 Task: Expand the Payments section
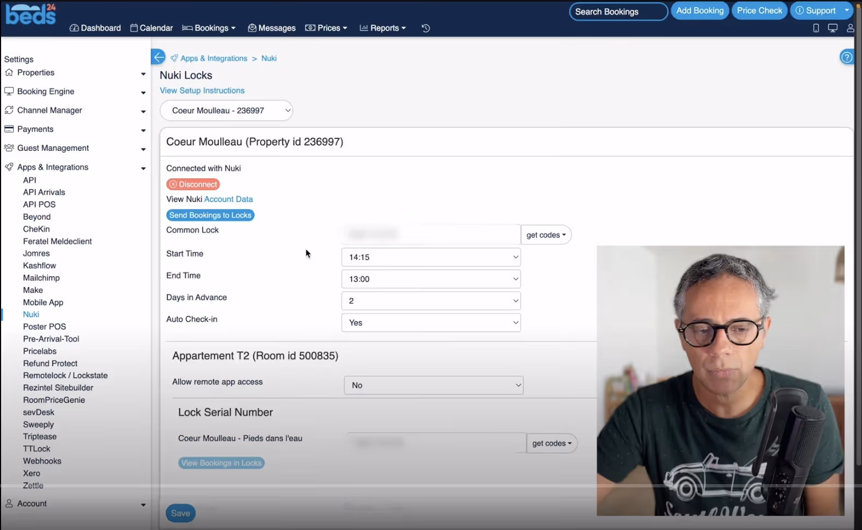click(x=75, y=129)
